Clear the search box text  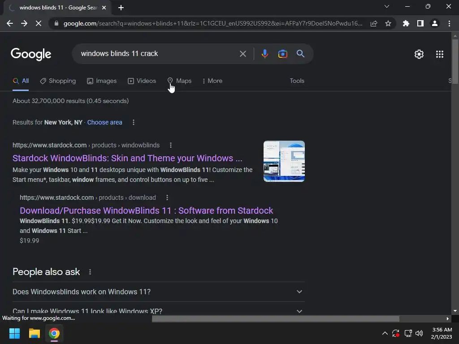pyautogui.click(x=242, y=54)
